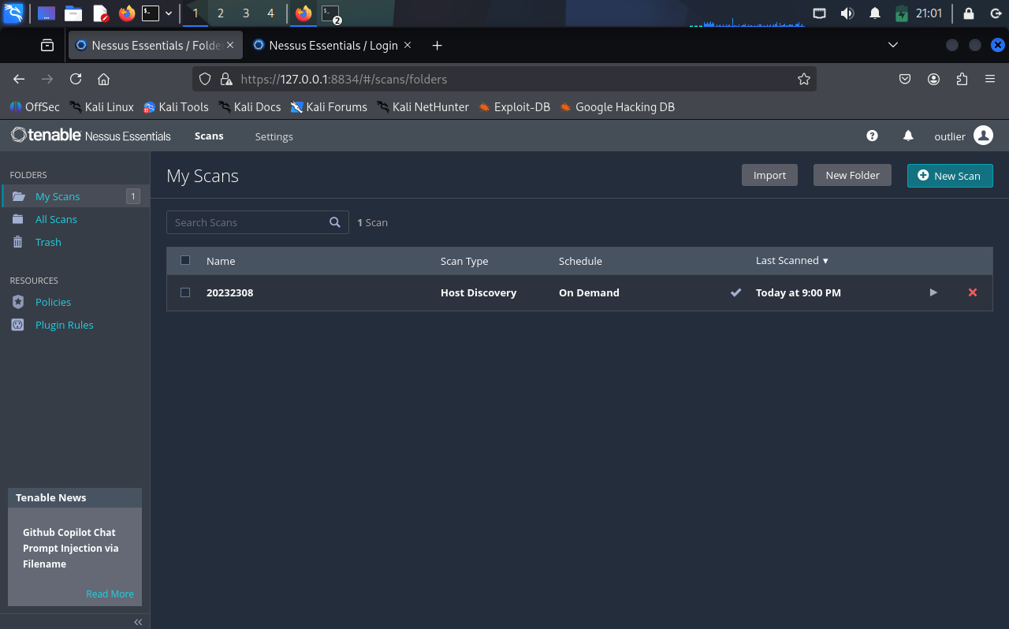Image resolution: width=1009 pixels, height=629 pixels.
Task: Open the scan named 20232308
Action: [229, 292]
